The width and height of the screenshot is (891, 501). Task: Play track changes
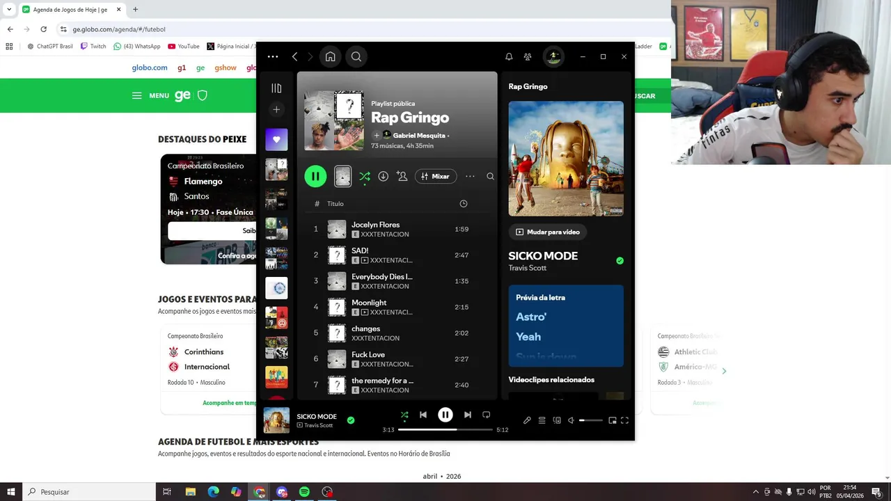pos(397,333)
